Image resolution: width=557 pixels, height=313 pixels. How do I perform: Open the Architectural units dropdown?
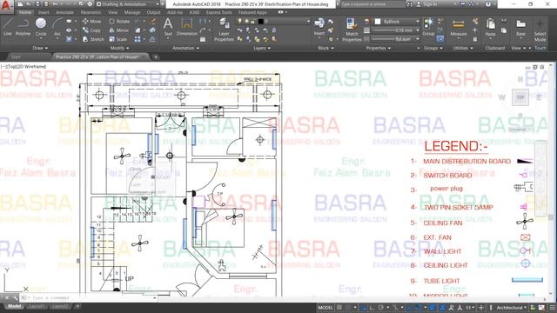(511, 308)
